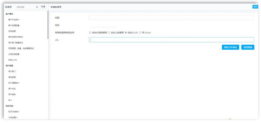Open the 文档已读数量 data source
This screenshot has width=261, height=123.
pos(14,54)
